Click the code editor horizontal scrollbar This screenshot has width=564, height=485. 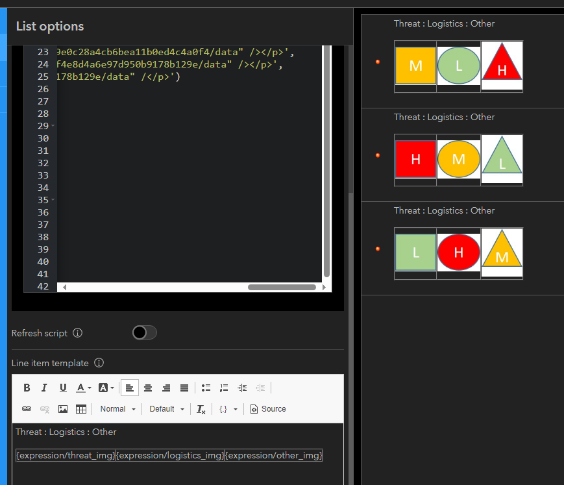281,286
